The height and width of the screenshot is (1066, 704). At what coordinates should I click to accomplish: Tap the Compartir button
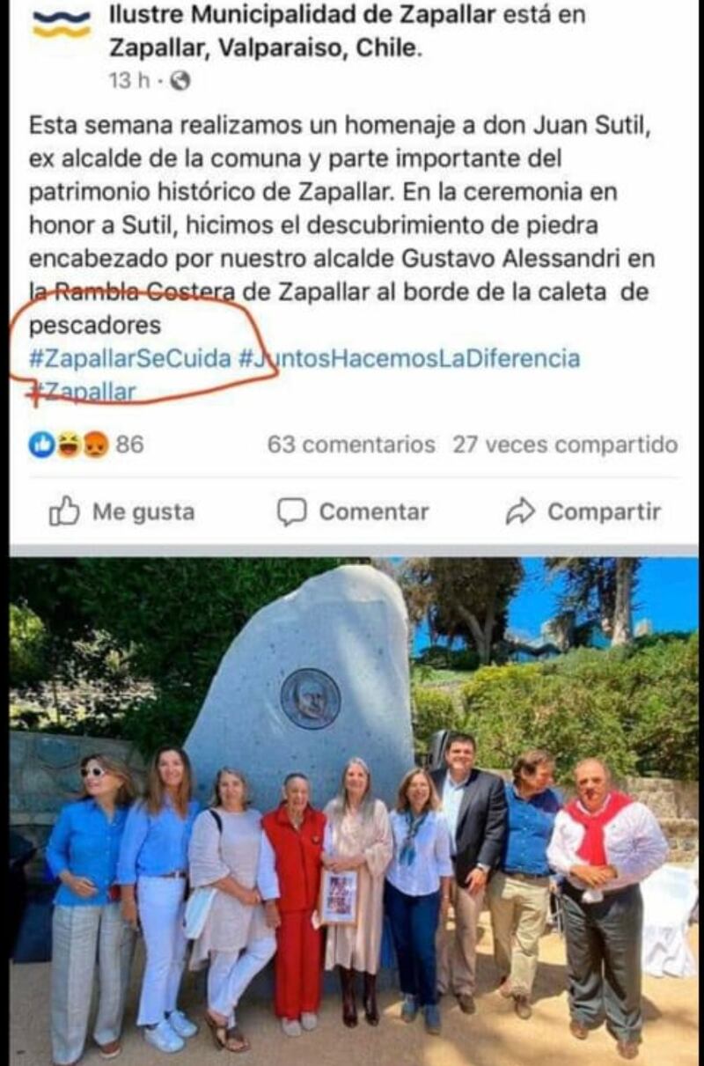pos(583,511)
